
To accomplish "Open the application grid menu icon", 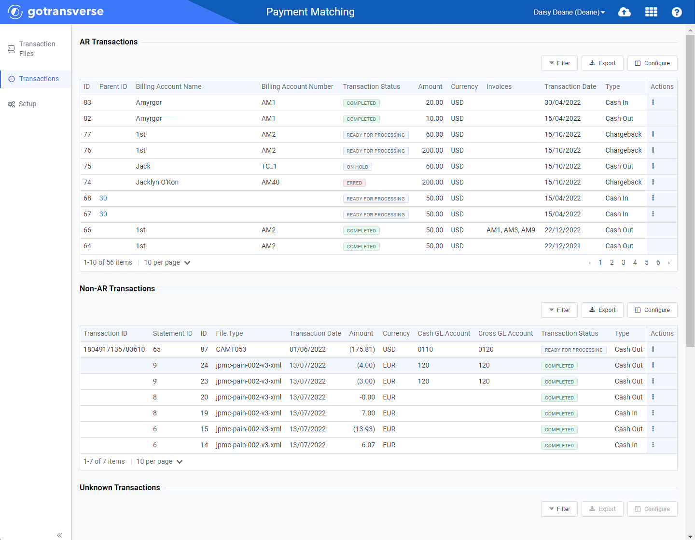I will (651, 12).
